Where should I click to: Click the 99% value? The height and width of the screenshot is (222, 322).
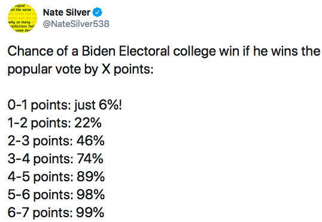(90, 212)
